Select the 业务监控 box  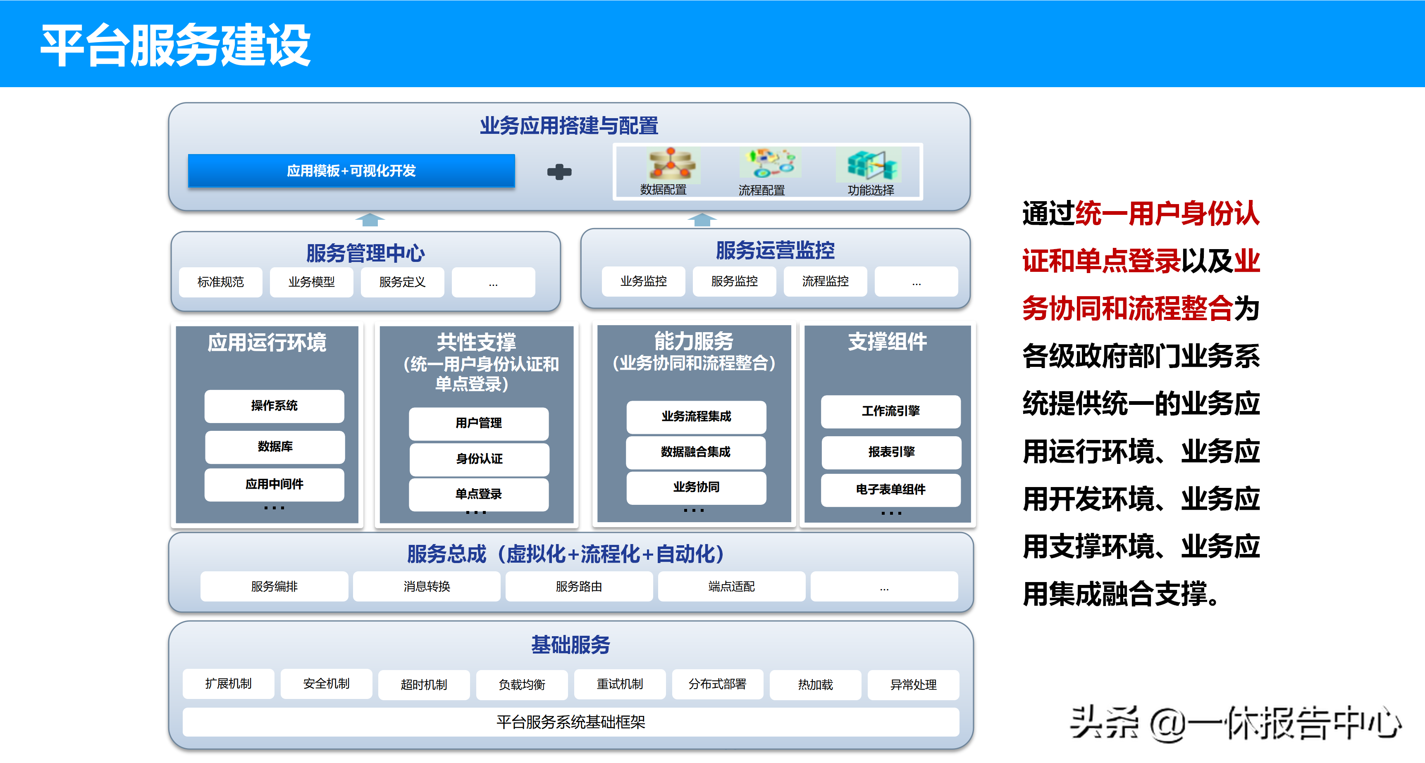tap(643, 281)
